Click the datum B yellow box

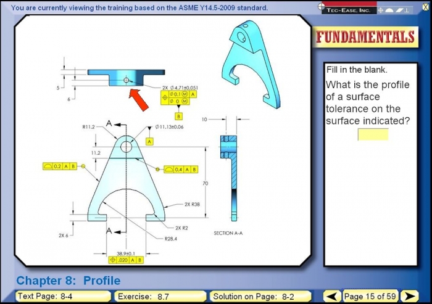click(179, 116)
